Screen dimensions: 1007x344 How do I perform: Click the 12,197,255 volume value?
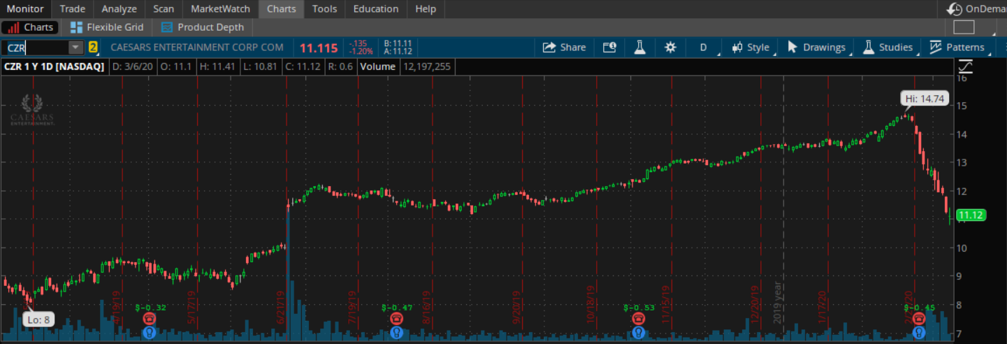click(x=426, y=66)
